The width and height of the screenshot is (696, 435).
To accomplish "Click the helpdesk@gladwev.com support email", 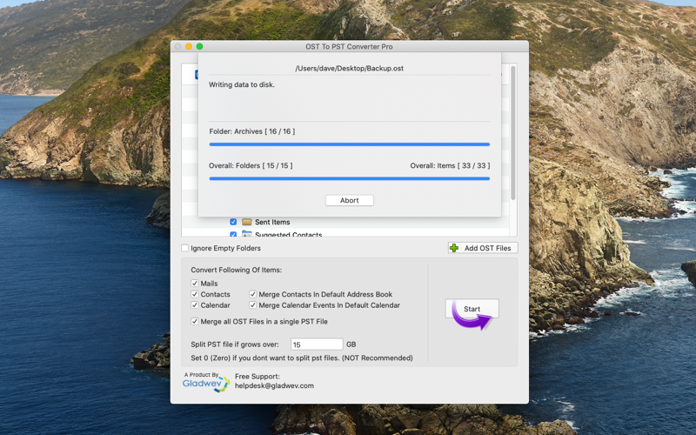I will (274, 385).
